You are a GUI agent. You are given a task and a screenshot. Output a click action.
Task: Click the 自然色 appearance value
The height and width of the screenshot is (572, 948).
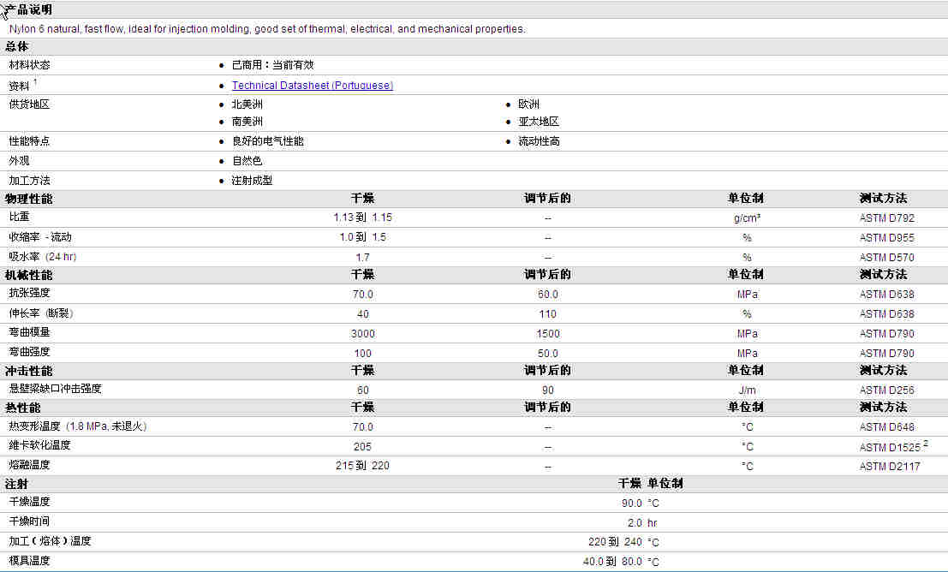[x=247, y=161]
